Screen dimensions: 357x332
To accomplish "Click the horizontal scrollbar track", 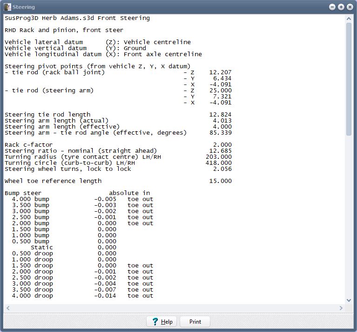I will tap(175, 308).
